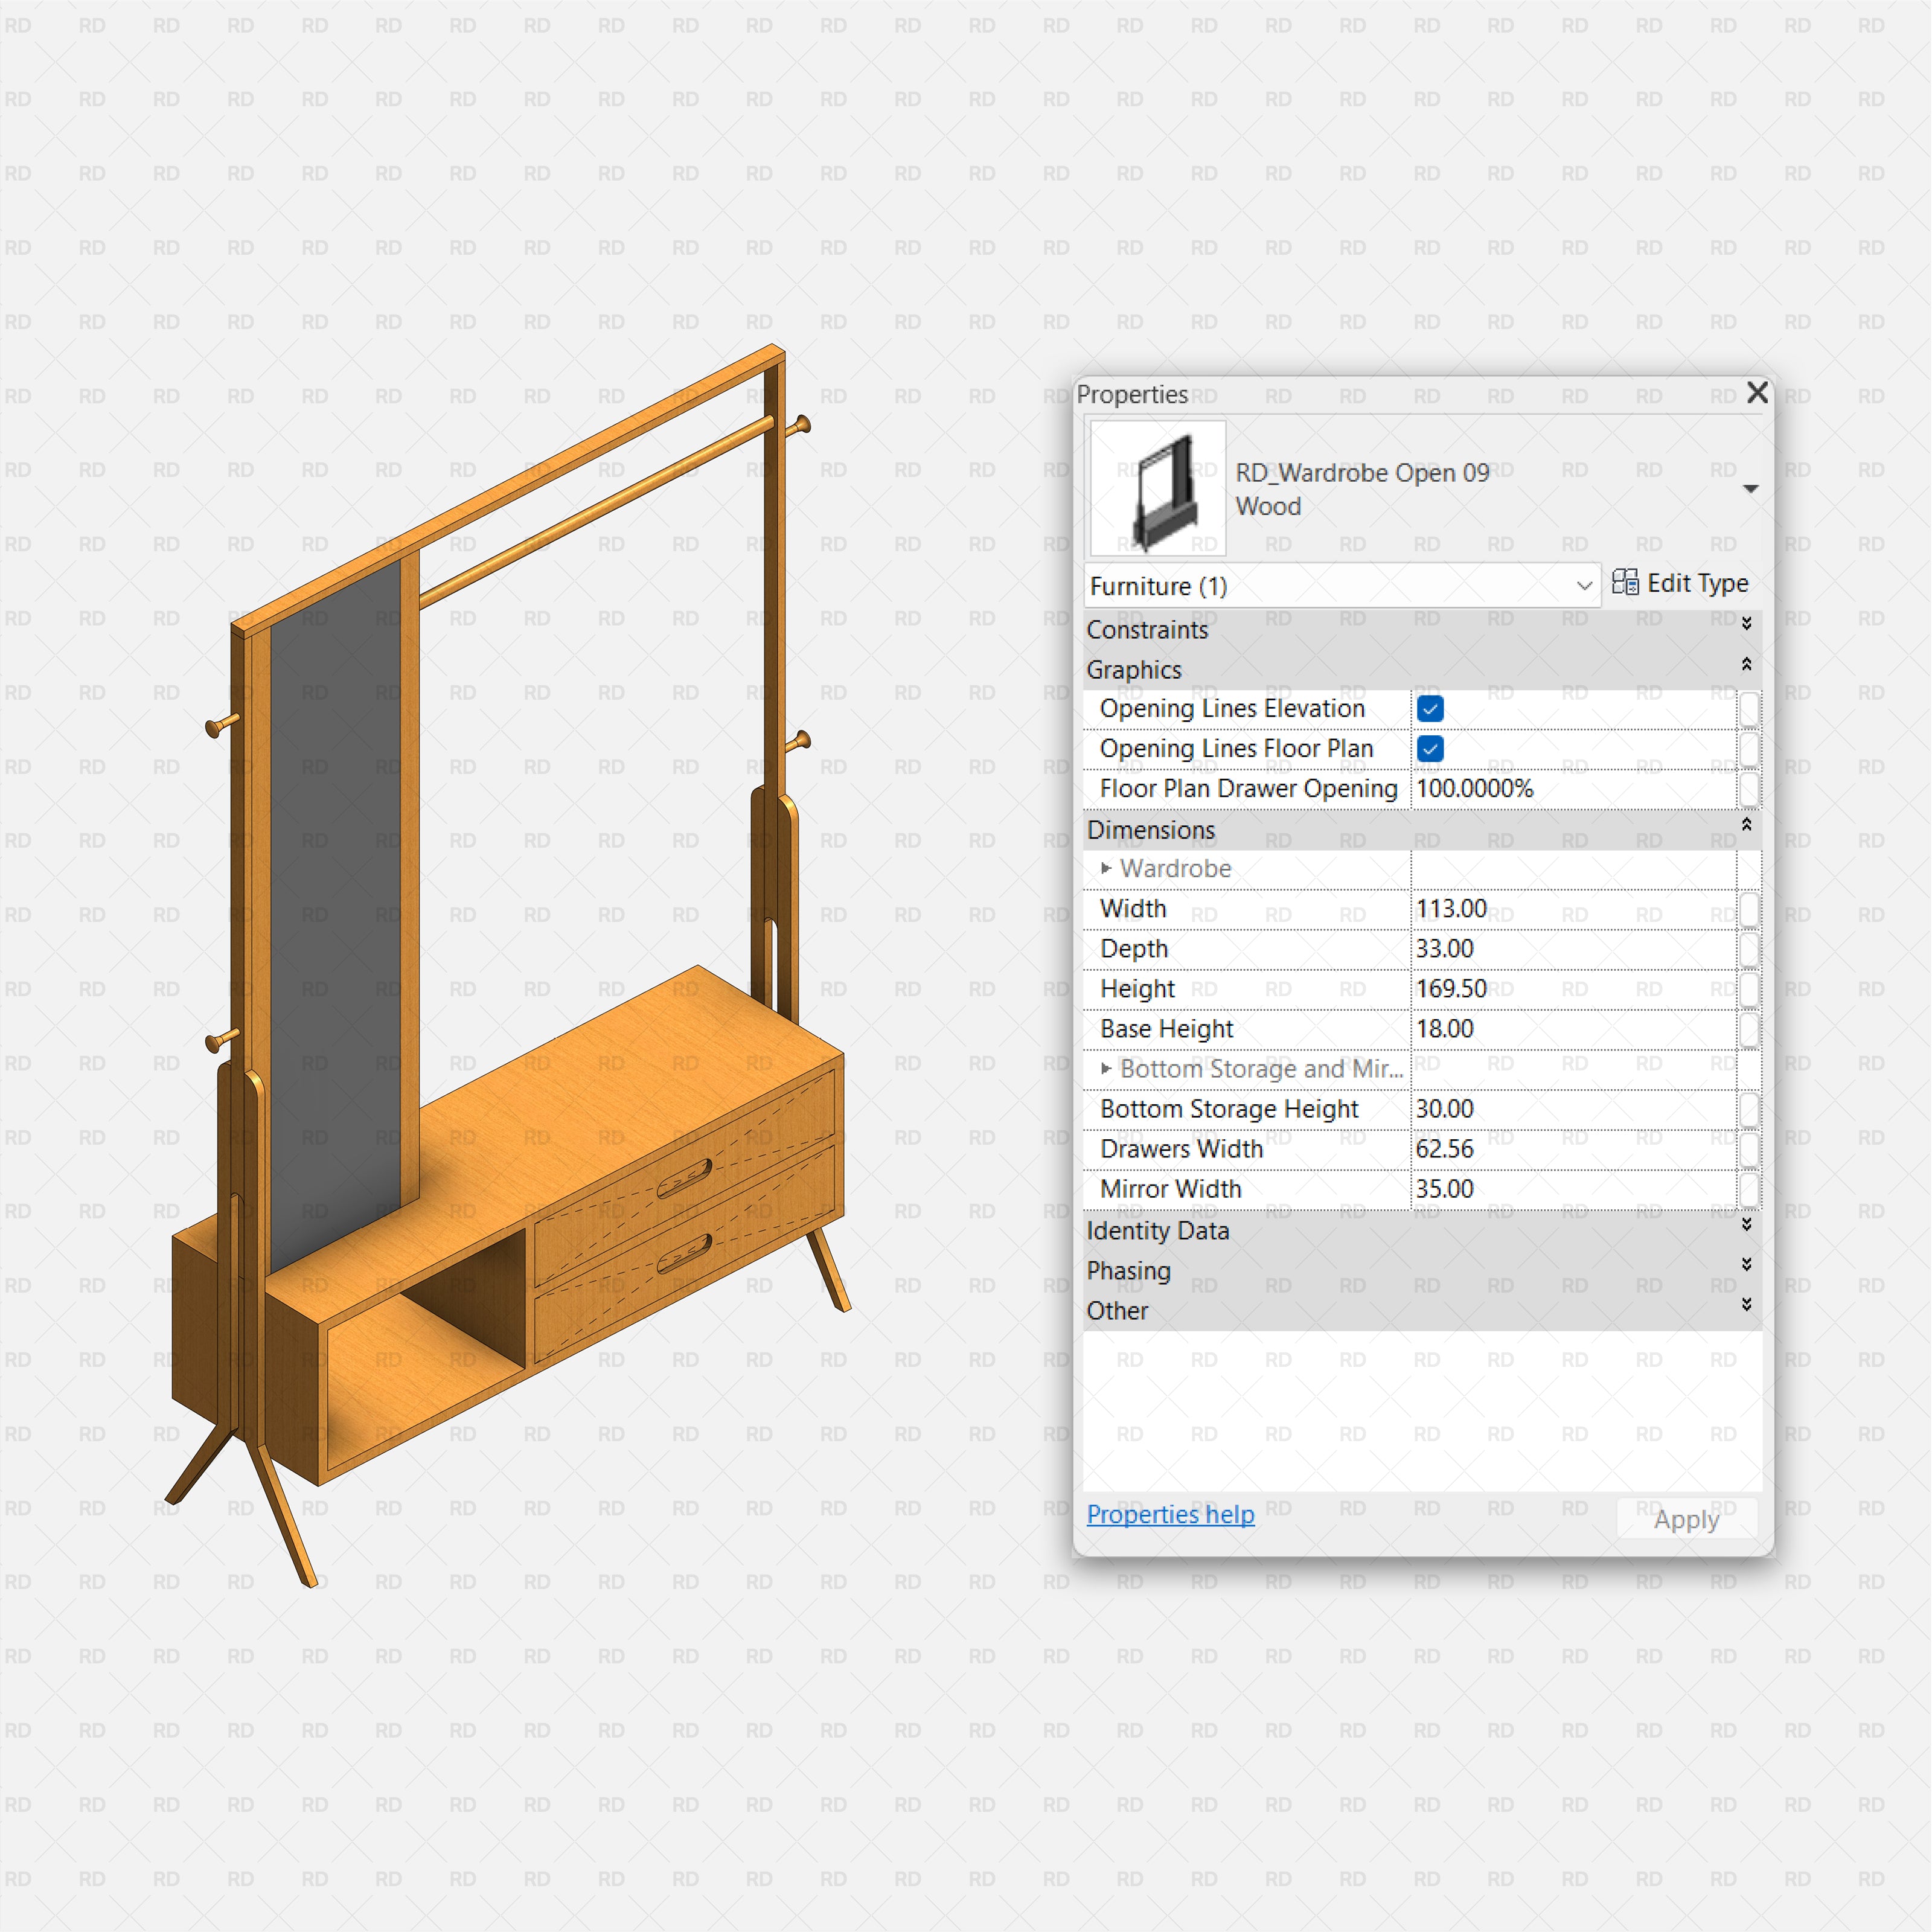The height and width of the screenshot is (1932, 1932).
Task: Open the Properties help link
Action: [x=1170, y=1514]
